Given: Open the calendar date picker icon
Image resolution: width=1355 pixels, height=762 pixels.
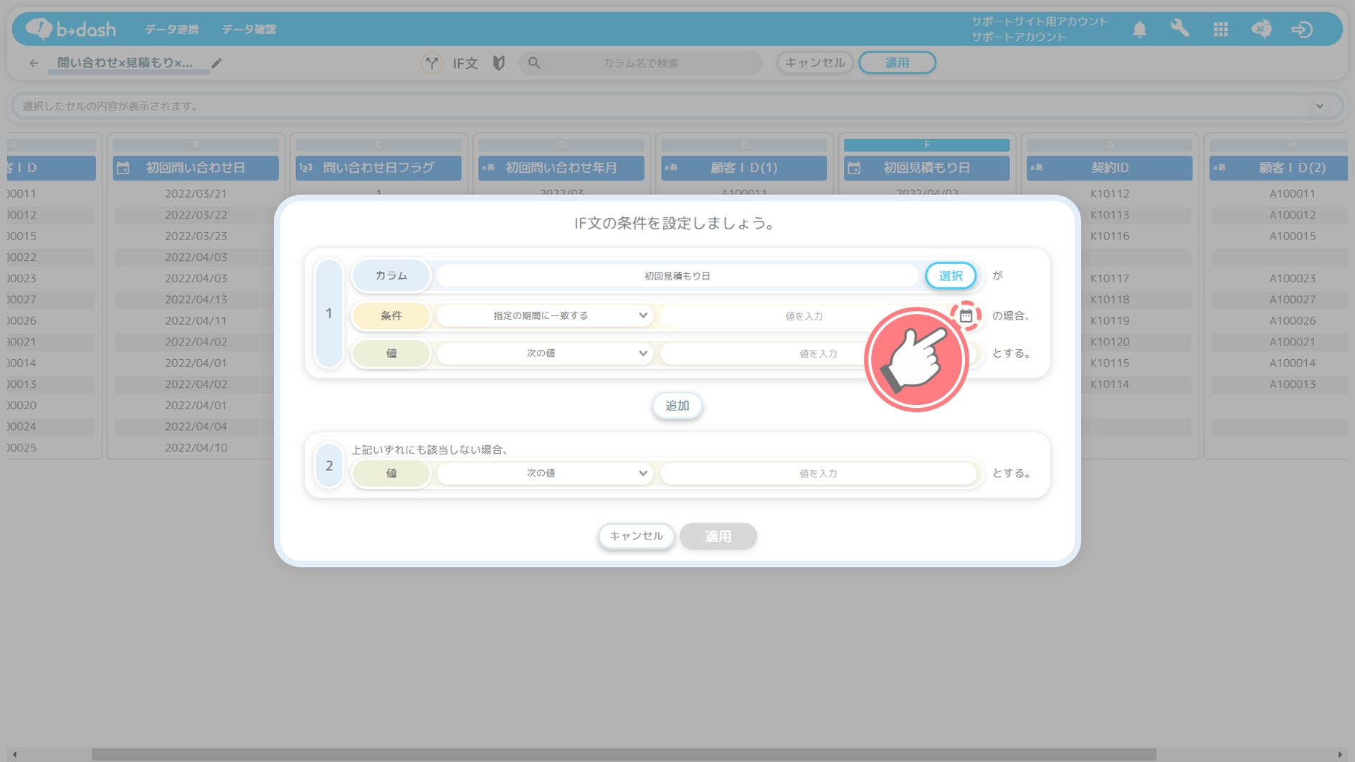Looking at the screenshot, I should point(966,315).
